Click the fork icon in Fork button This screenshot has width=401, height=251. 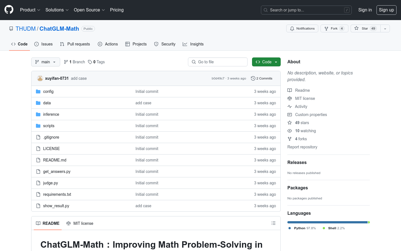(326, 28)
